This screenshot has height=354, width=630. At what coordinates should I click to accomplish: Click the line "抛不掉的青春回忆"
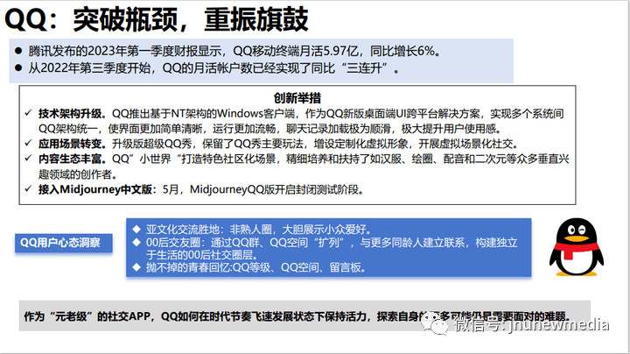click(x=255, y=267)
